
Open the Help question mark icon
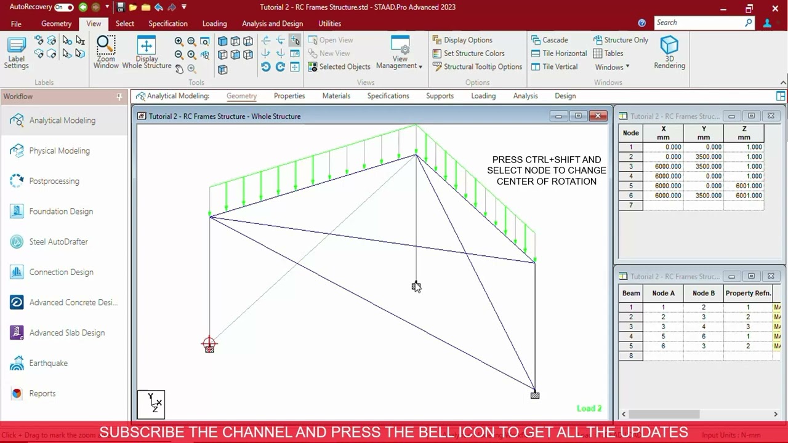(x=642, y=23)
